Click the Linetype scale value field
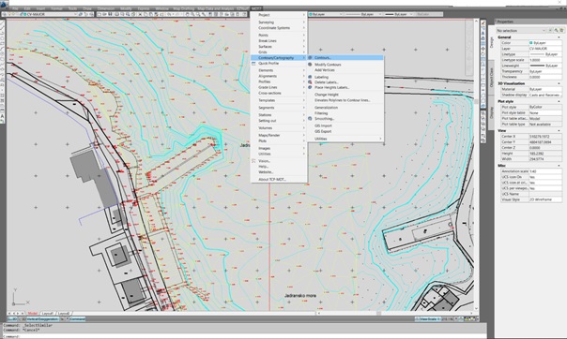The height and width of the screenshot is (339, 567). [x=545, y=60]
